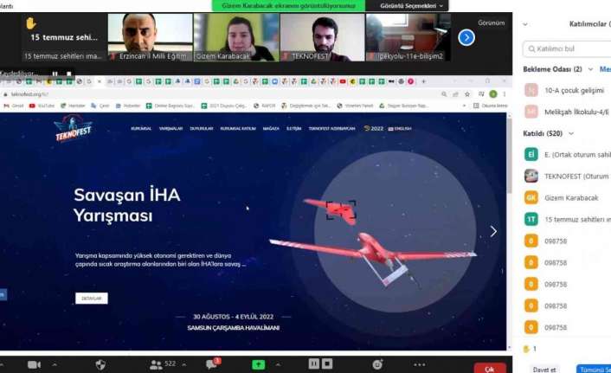Click the raised hand icon on 15 temmuz tile
This screenshot has width=611, height=373.
(x=31, y=23)
